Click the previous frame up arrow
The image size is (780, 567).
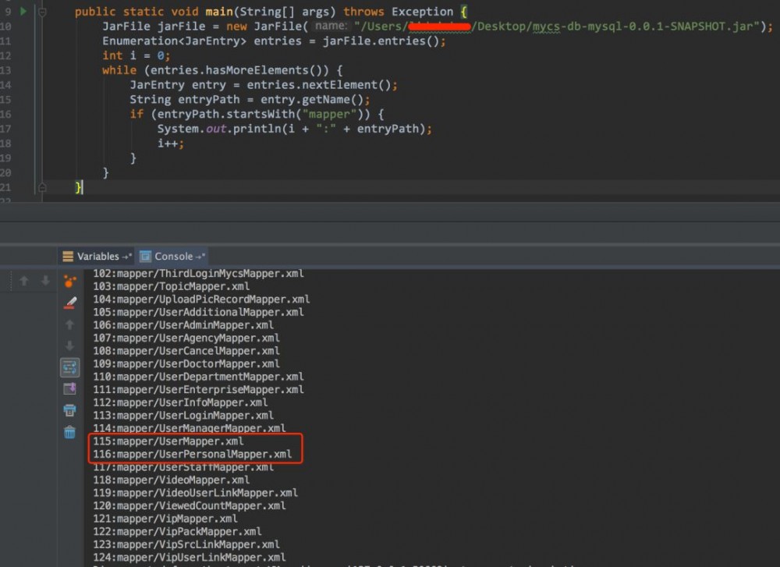click(24, 281)
